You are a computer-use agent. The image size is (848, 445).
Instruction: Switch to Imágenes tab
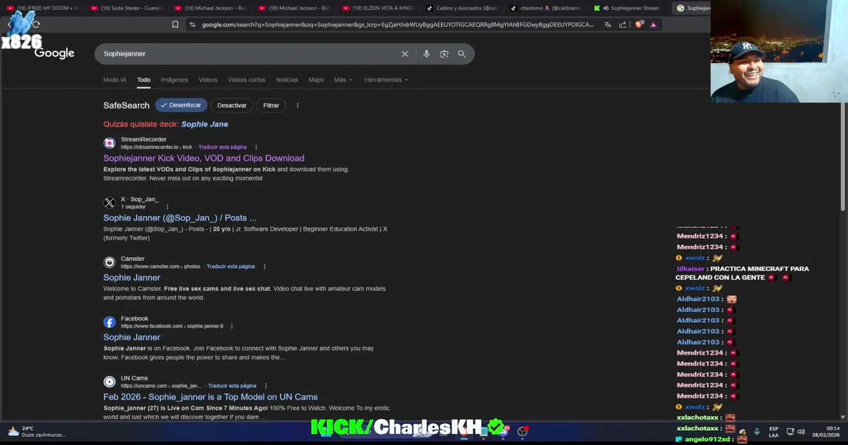tap(174, 80)
